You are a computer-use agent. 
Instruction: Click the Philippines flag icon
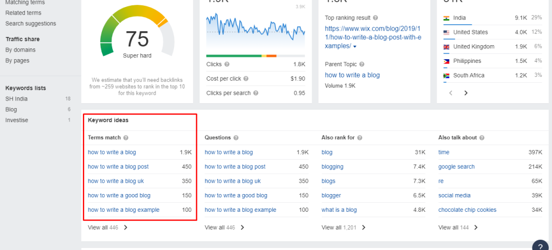point(446,61)
